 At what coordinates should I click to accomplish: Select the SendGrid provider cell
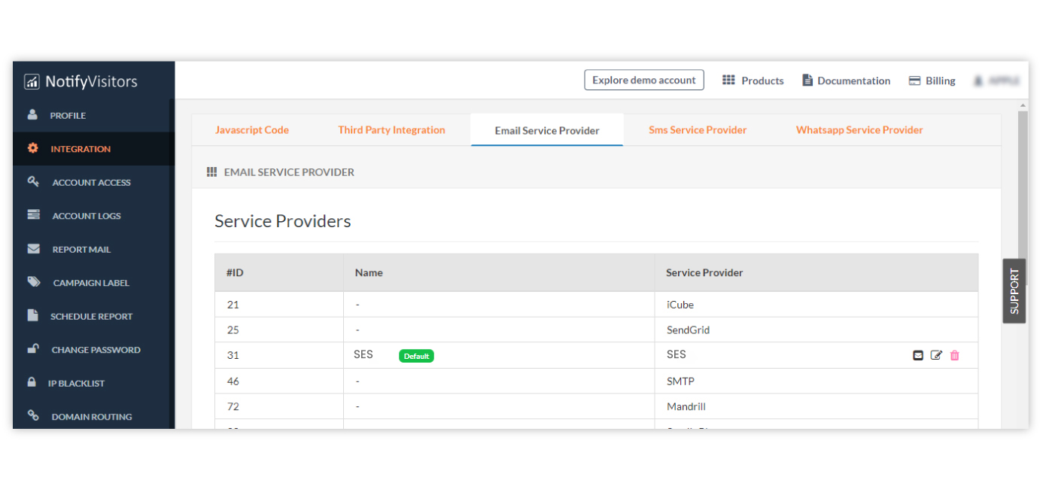[x=689, y=330]
